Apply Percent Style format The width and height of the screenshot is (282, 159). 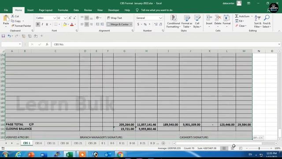tap(145, 24)
